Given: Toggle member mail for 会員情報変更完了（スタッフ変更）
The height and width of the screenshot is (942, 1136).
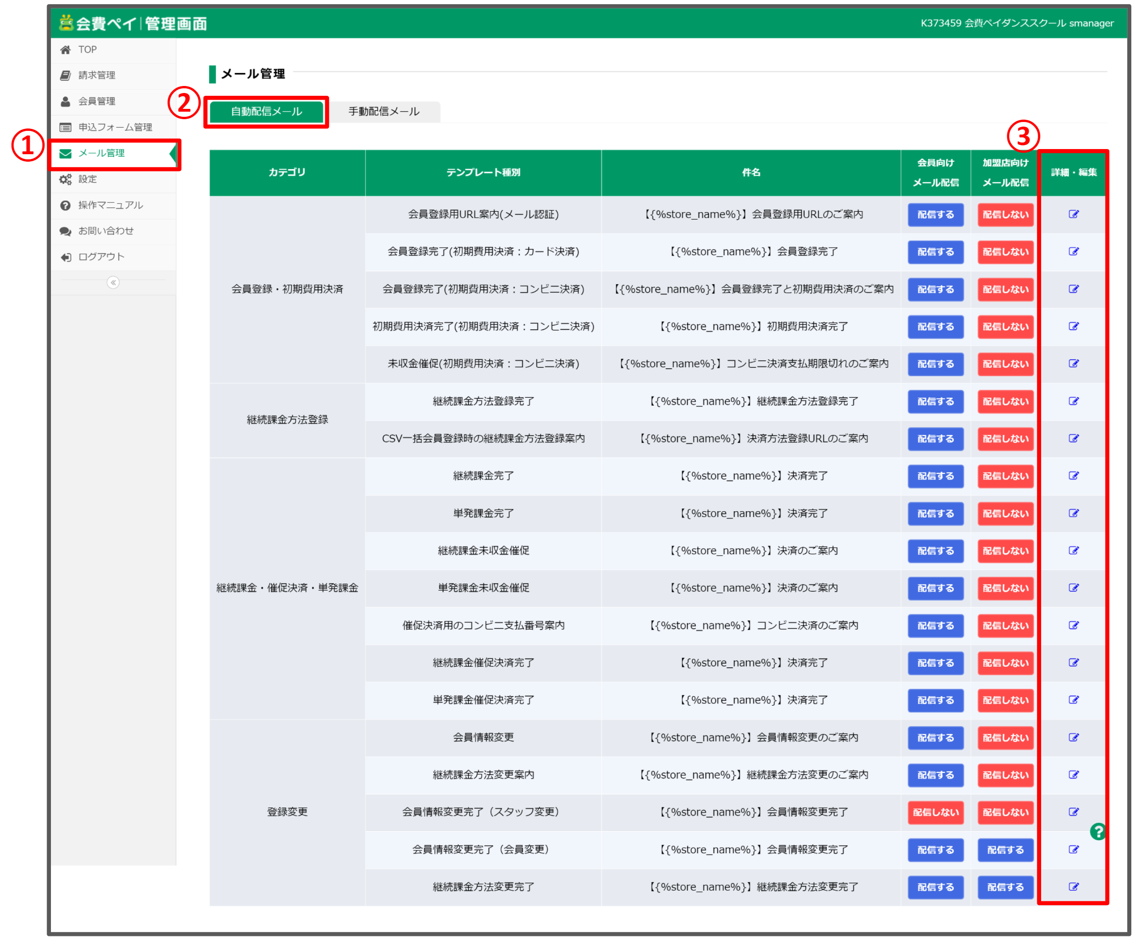Looking at the screenshot, I should point(936,812).
